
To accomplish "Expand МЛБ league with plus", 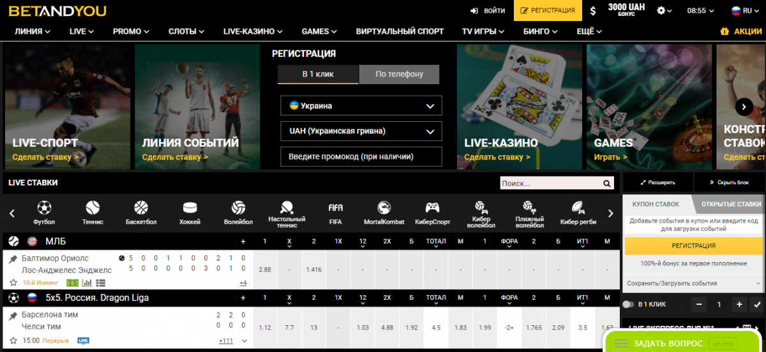I will coord(243,242).
